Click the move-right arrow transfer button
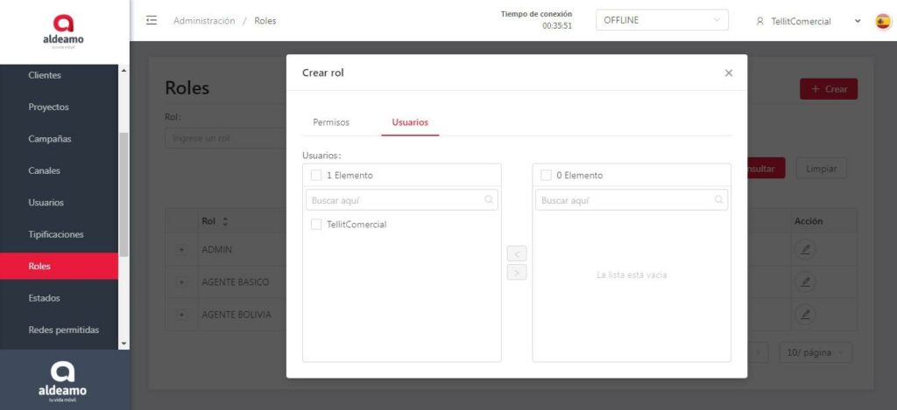 click(517, 273)
